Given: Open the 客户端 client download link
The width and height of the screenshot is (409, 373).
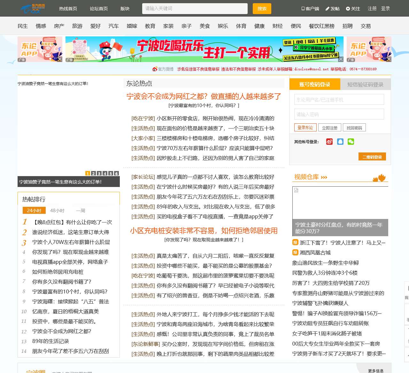Looking at the screenshot, I should pos(310,9).
